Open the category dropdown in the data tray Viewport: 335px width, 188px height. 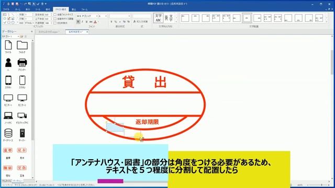click(18, 37)
